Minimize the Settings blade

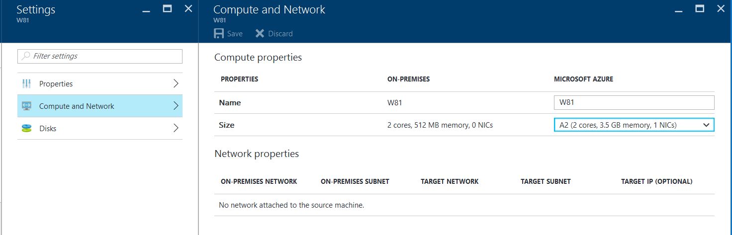(146, 9)
